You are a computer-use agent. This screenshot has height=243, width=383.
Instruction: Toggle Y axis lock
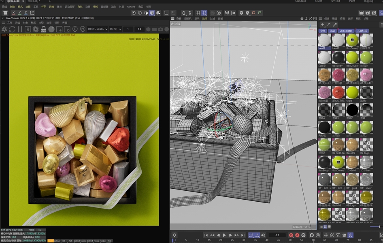(x=19, y=13)
